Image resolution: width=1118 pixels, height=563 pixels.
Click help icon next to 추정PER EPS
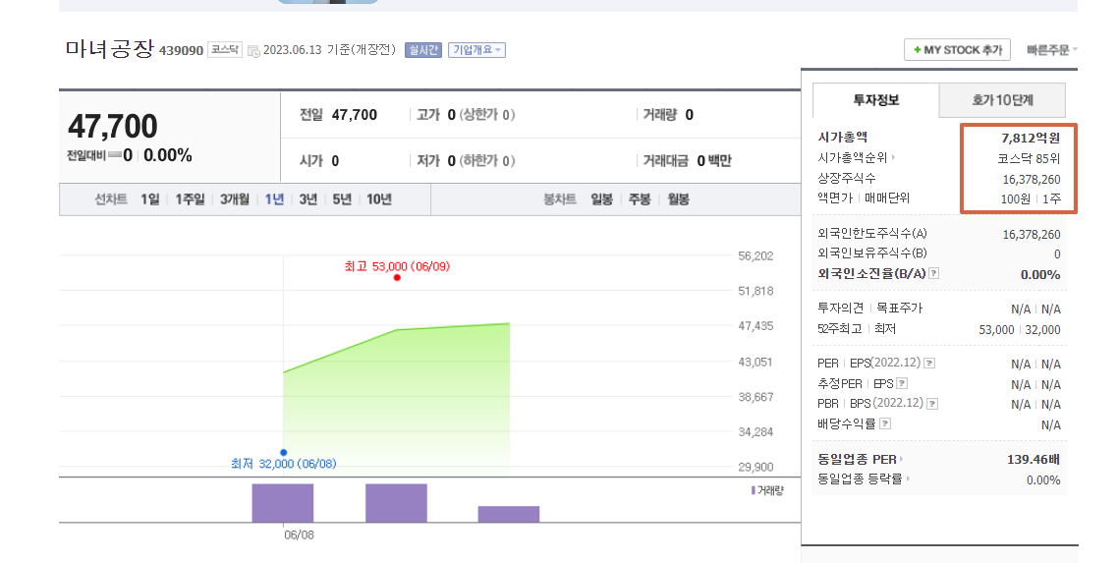point(901,383)
